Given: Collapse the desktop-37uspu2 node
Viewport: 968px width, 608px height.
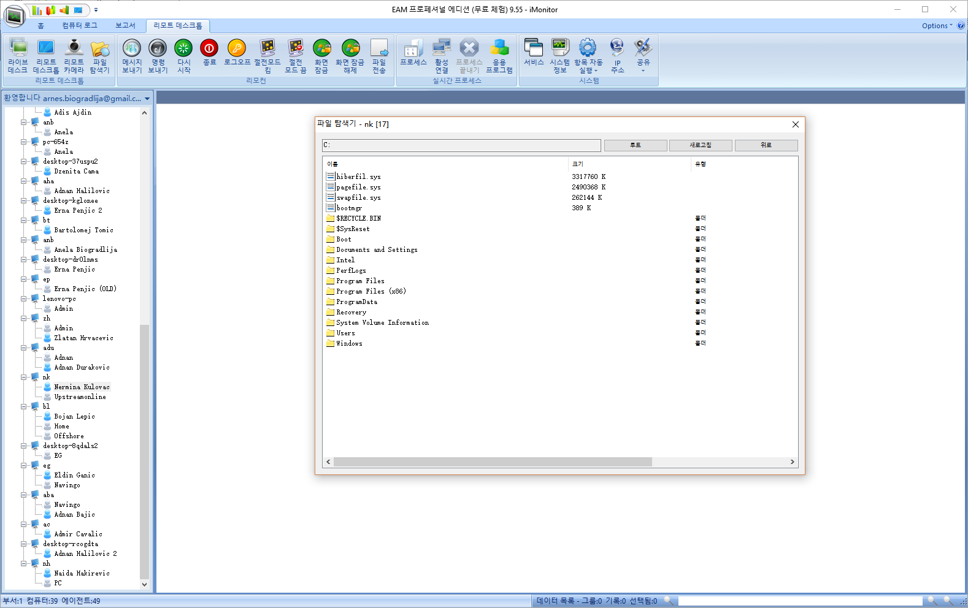Looking at the screenshot, I should point(23,161).
